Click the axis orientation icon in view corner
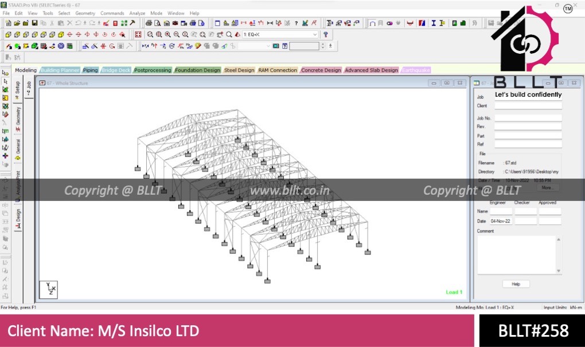This screenshot has width=585, height=347. 49,289
